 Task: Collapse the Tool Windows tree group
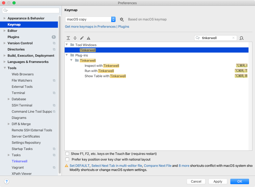[67, 45]
